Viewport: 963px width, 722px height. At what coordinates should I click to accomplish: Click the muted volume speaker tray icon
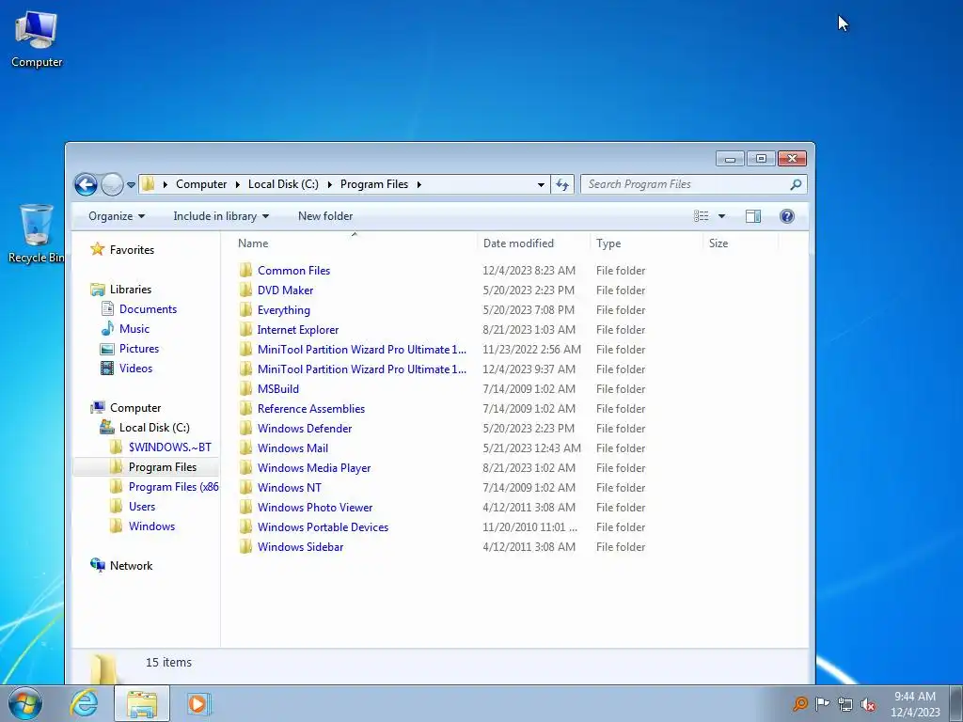point(868,704)
